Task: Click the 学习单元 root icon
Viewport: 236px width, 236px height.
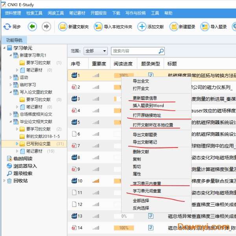Action: pyautogui.click(x=9, y=48)
